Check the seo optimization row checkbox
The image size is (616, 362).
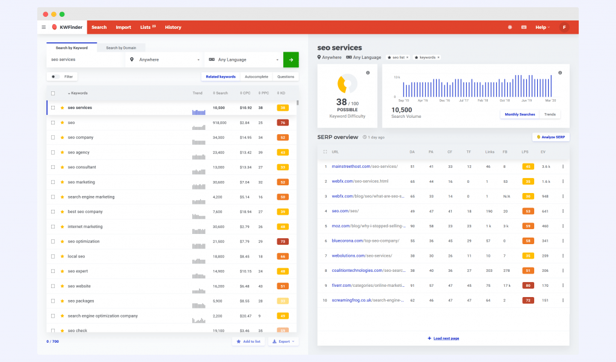pos(53,242)
